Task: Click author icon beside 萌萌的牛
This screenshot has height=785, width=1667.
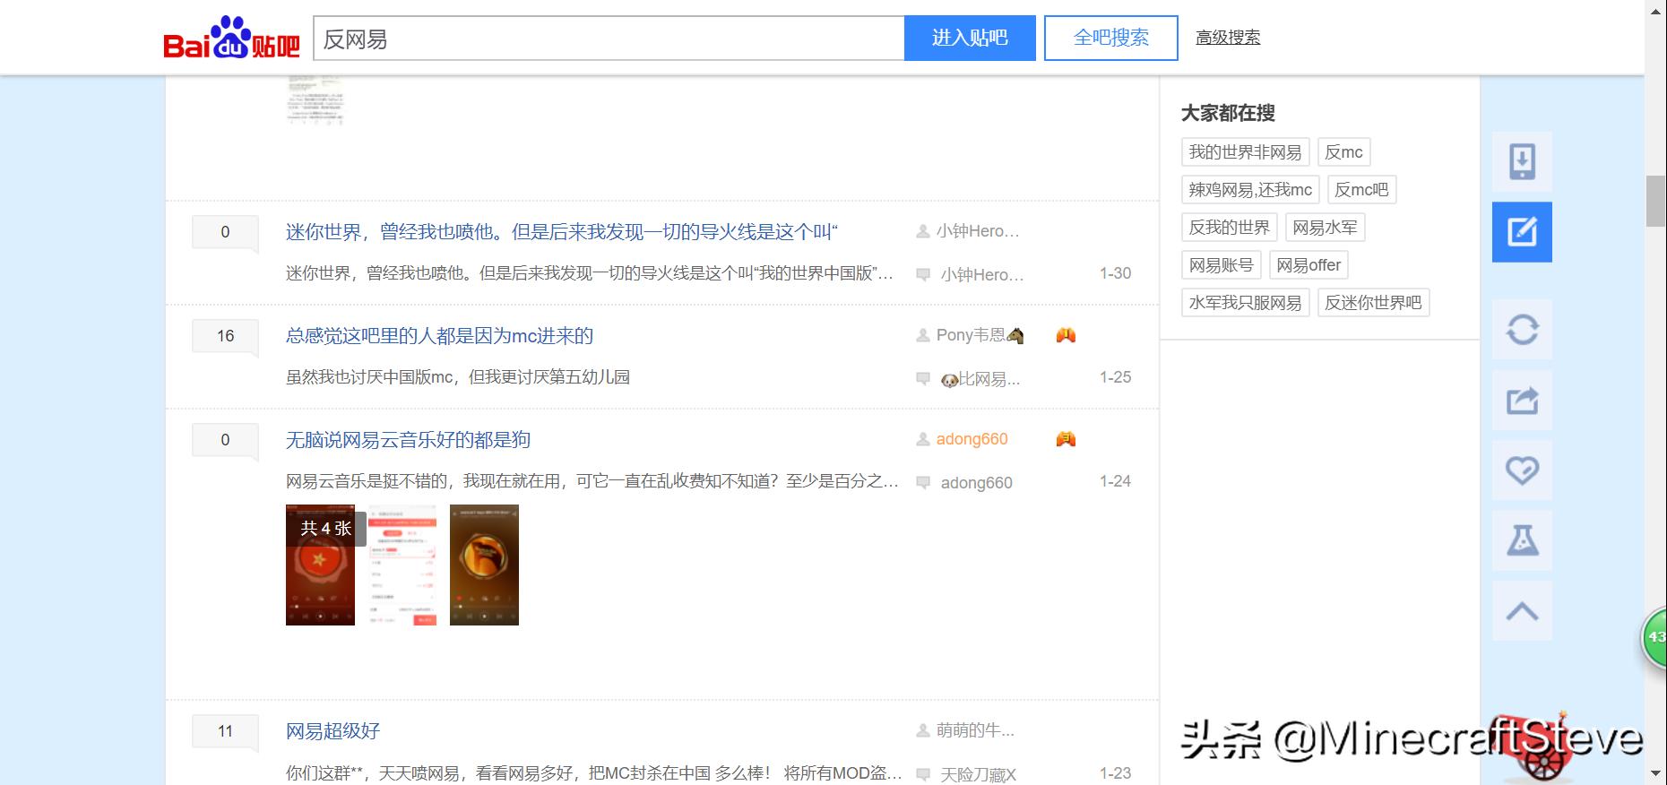Action: click(922, 730)
